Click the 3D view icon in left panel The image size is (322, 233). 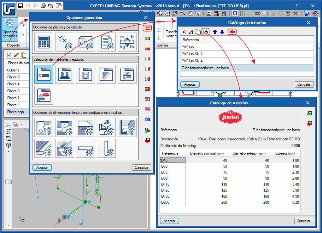pos(9,132)
